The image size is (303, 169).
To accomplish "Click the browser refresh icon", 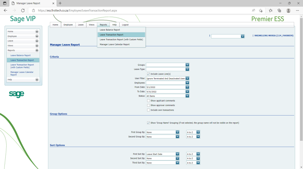I will [x=23, y=11].
